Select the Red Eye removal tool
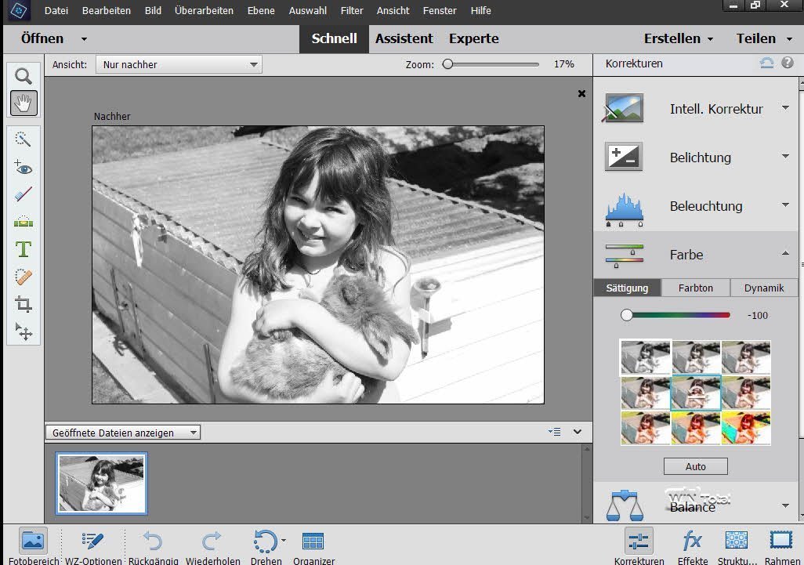This screenshot has width=804, height=565. click(x=24, y=166)
